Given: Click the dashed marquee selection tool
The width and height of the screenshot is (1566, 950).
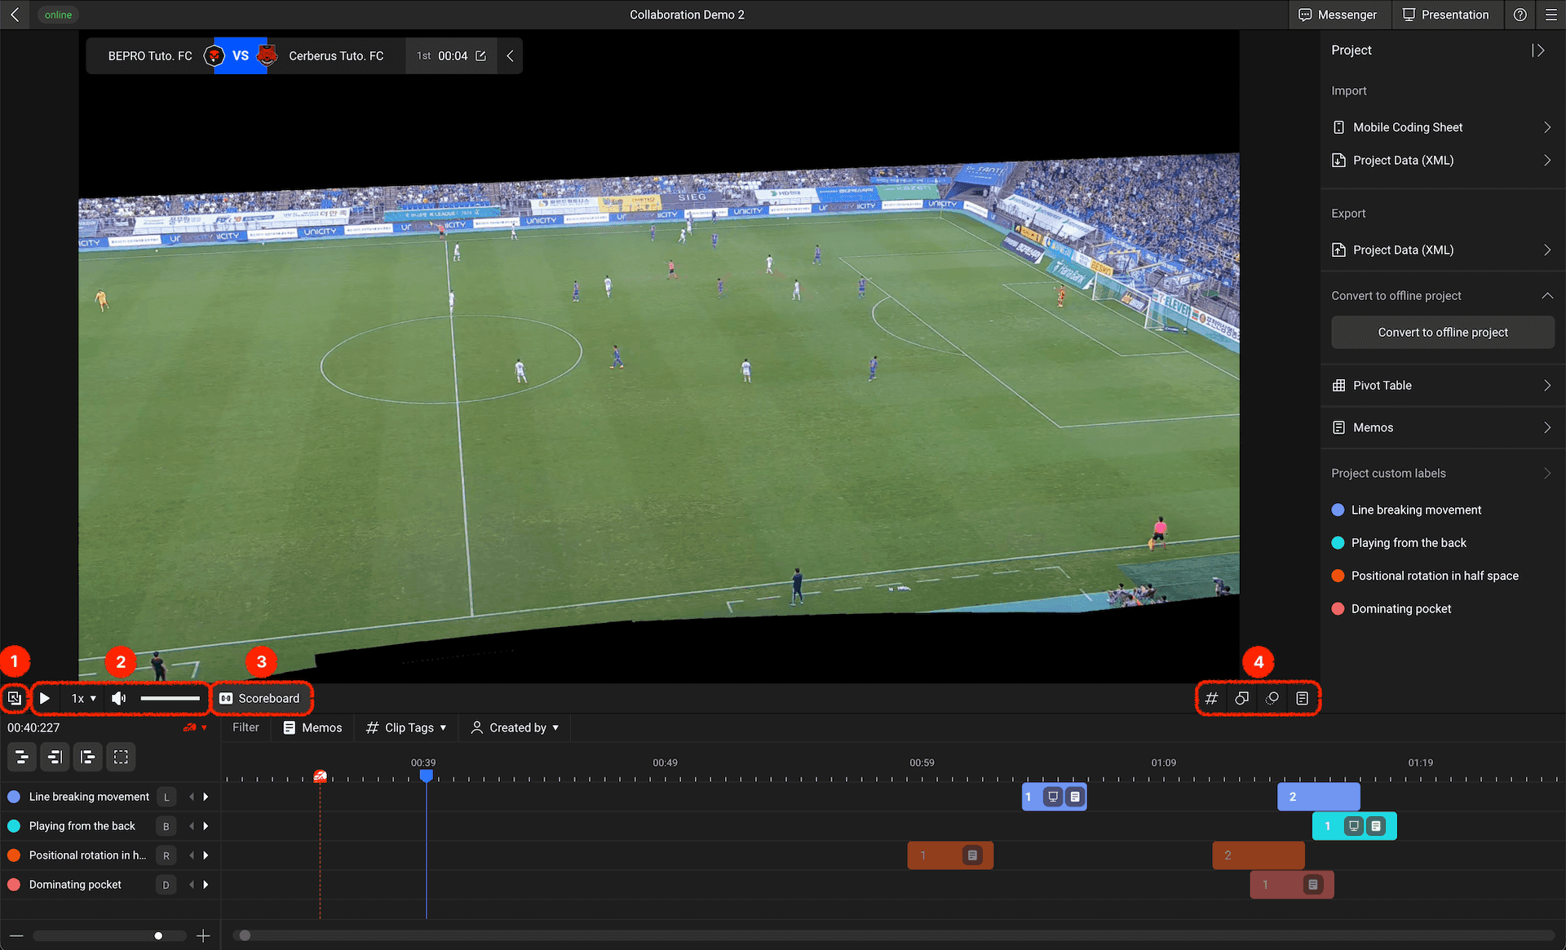Looking at the screenshot, I should coord(121,758).
